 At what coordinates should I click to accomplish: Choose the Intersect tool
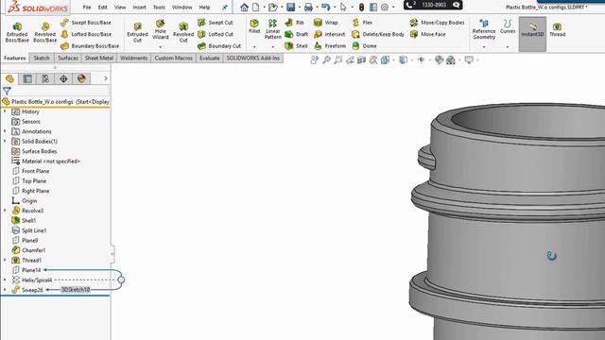329,34
